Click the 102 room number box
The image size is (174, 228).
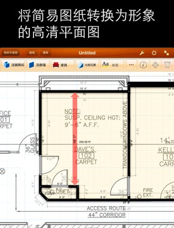click(x=86, y=156)
